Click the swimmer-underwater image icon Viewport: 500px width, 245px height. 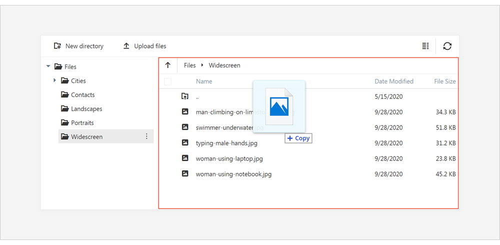tap(185, 127)
